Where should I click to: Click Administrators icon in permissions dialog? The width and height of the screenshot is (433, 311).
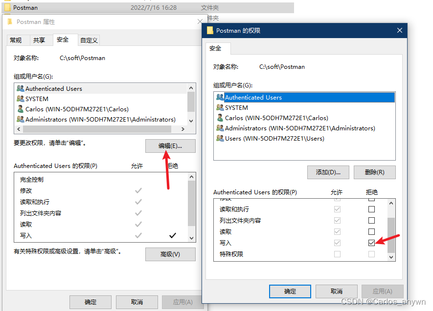[220, 128]
